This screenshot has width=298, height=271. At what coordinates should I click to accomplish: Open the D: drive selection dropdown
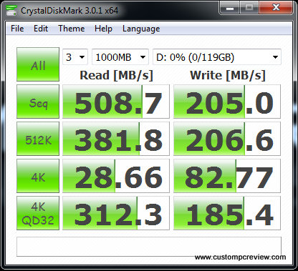[217, 57]
